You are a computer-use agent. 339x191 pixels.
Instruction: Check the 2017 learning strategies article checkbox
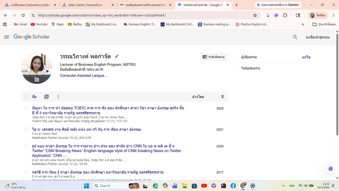click(x=26, y=172)
